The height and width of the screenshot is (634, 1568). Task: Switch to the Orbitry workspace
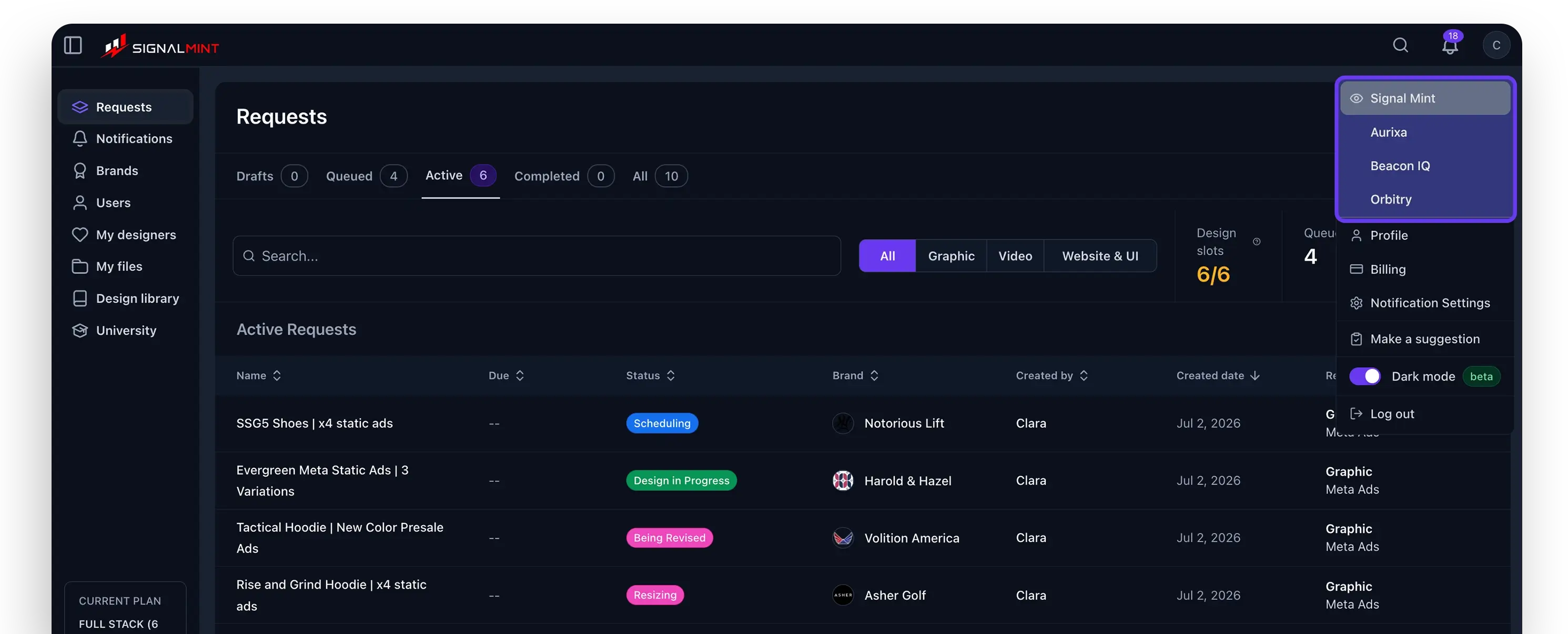(1425, 199)
